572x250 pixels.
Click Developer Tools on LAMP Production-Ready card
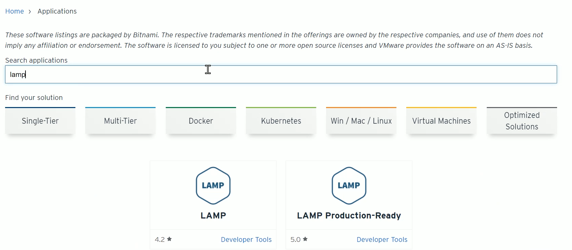coord(382,239)
